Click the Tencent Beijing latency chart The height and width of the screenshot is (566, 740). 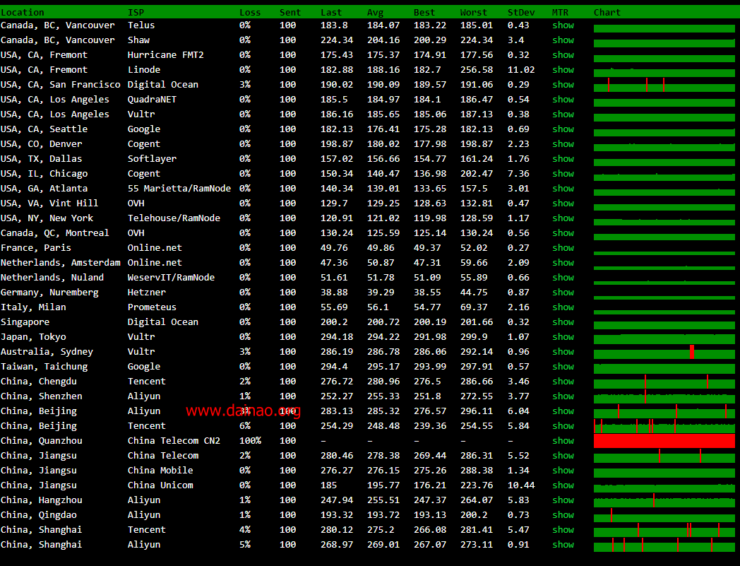[x=664, y=426]
